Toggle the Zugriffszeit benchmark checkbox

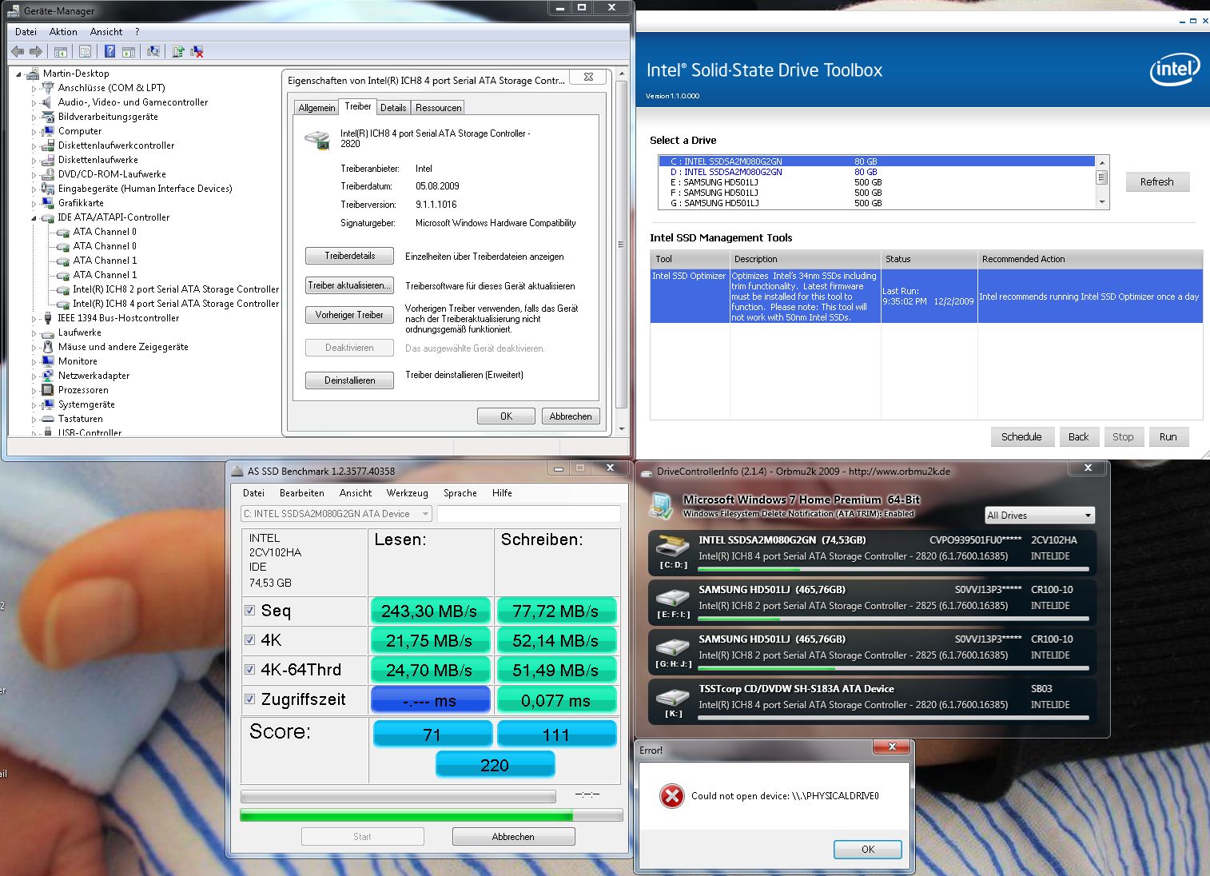pyautogui.click(x=250, y=699)
